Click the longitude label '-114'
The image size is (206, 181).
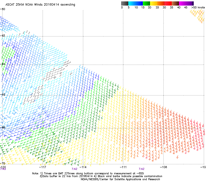[83, 167]
